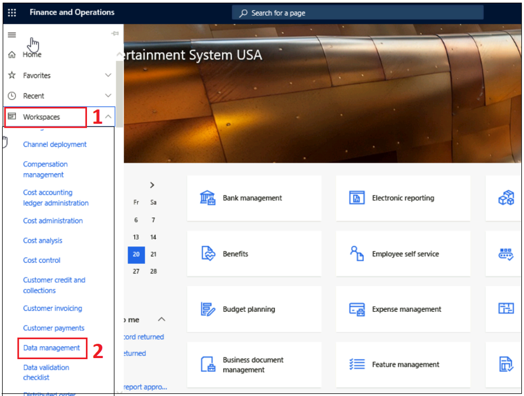The width and height of the screenshot is (524, 396).
Task: Open the Benefits tile
Action: pyautogui.click(x=254, y=254)
